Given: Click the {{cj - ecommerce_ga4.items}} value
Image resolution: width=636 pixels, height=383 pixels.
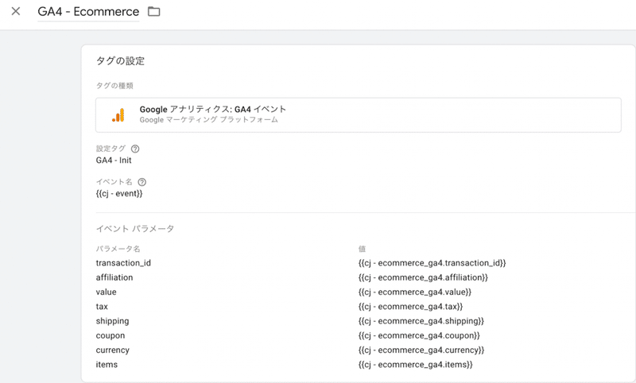Looking at the screenshot, I should pyautogui.click(x=415, y=365).
